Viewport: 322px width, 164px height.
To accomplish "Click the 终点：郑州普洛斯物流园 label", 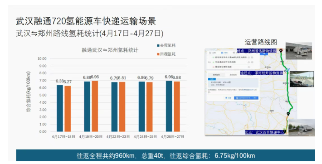I will [257, 51].
